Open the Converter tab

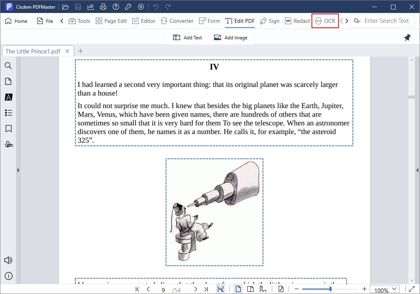[x=177, y=21]
